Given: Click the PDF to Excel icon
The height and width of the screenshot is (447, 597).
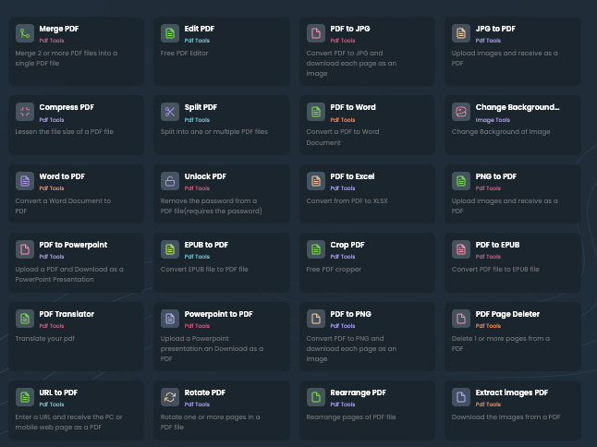Looking at the screenshot, I should coord(316,181).
